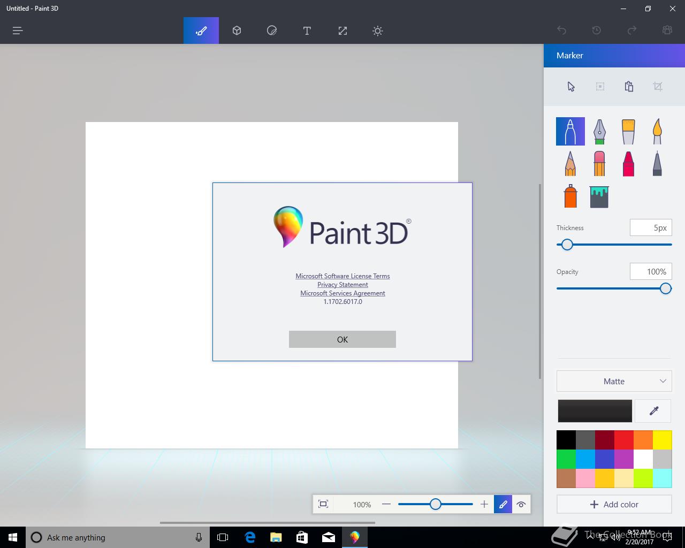Pick the brown color swatch
Image resolution: width=685 pixels, height=548 pixels.
pos(566,478)
